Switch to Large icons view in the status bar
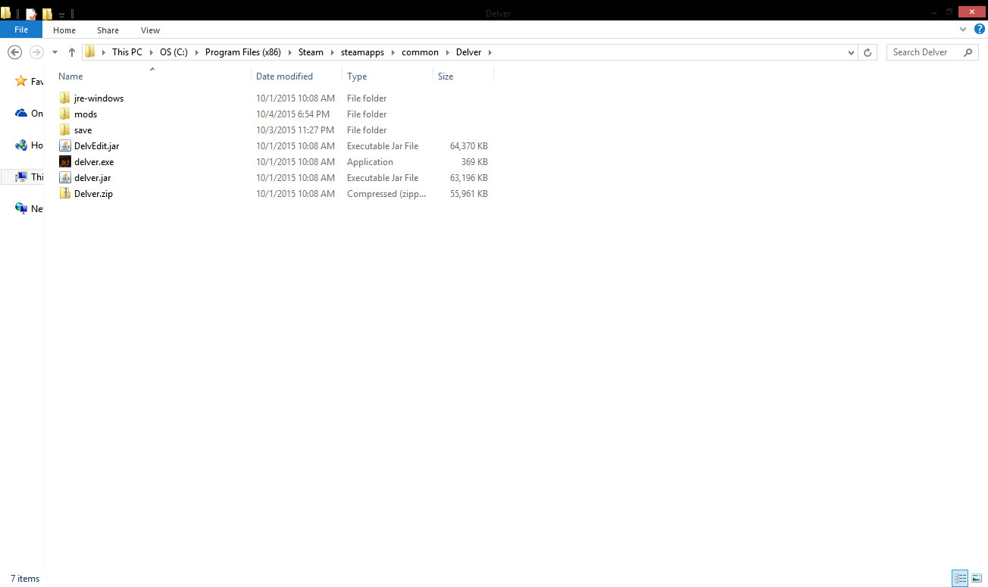 click(x=977, y=579)
